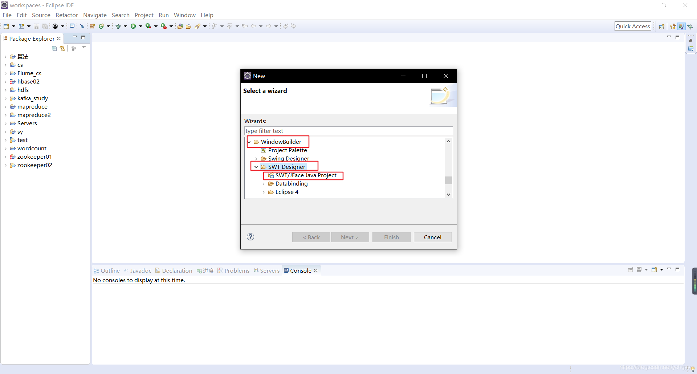Screen dimensions: 697x374
Task: Switch to the Java EE perspective icon
Action: click(x=673, y=27)
